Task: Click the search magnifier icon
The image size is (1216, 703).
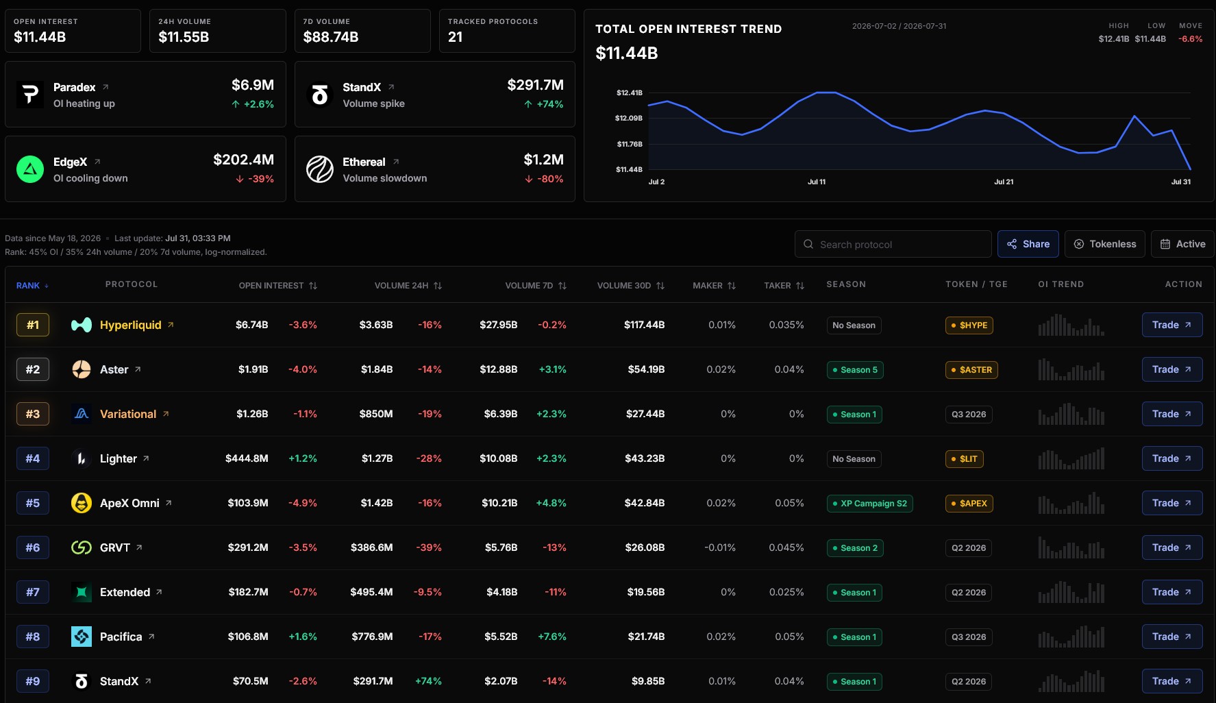Action: [808, 244]
